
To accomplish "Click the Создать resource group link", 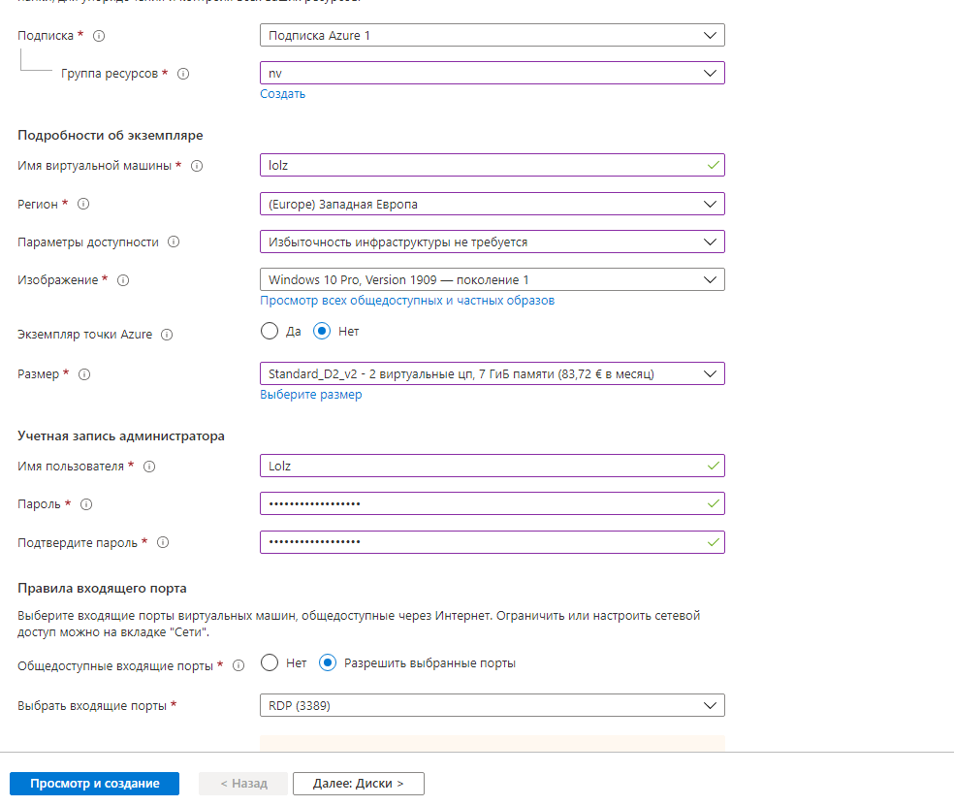I will (282, 94).
